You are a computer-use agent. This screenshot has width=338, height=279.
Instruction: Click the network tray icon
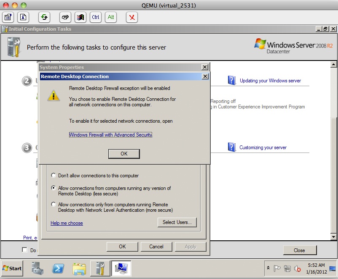[287, 268]
